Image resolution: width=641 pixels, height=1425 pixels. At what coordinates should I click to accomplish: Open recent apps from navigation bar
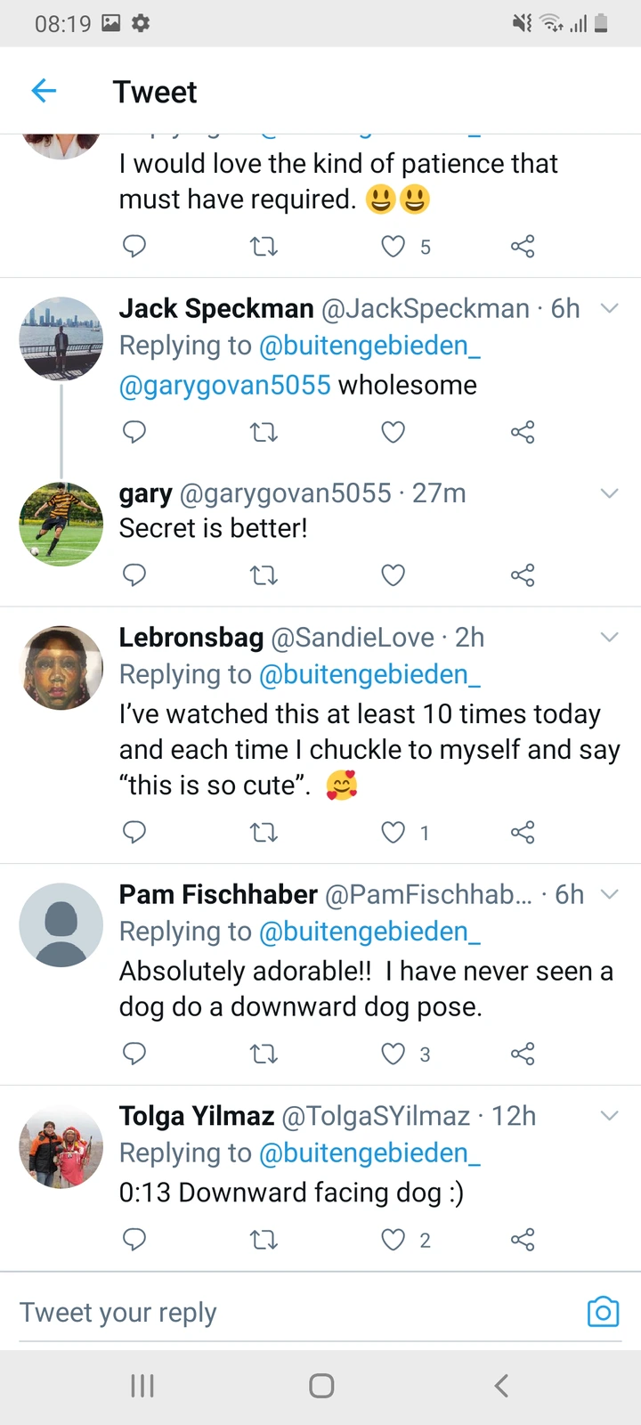click(142, 1386)
